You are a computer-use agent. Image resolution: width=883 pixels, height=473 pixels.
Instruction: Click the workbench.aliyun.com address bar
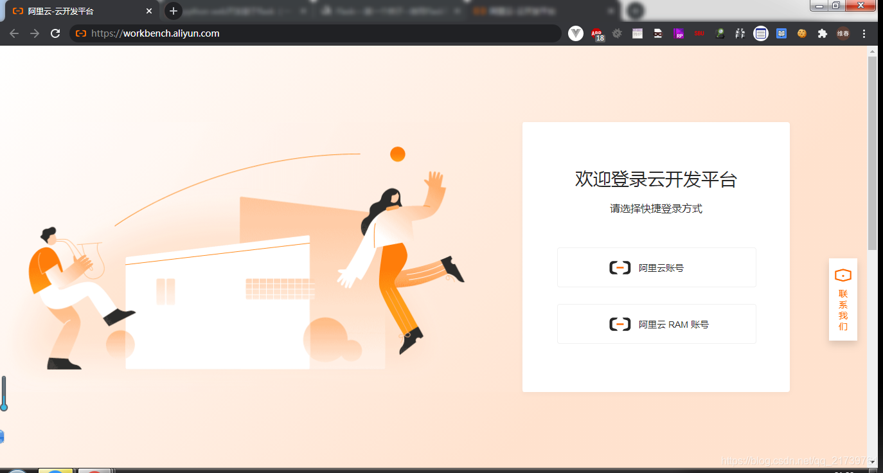[315, 33]
